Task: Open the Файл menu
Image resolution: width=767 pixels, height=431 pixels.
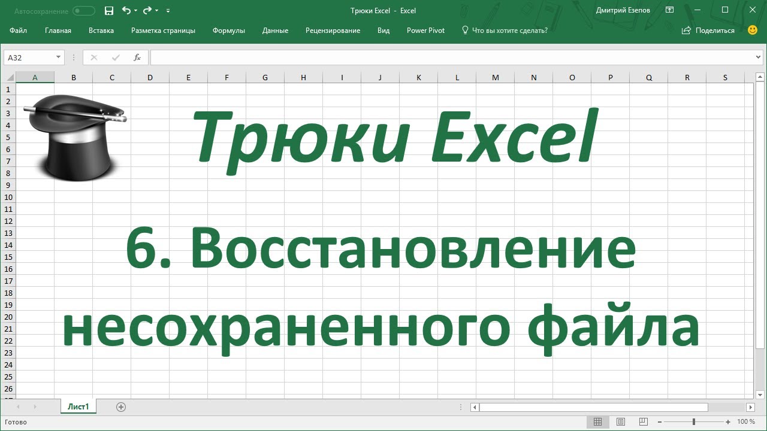Action: tap(19, 31)
